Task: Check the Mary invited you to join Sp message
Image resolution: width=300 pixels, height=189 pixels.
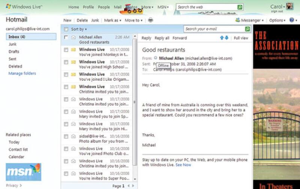Action: pyautogui.click(x=66, y=112)
